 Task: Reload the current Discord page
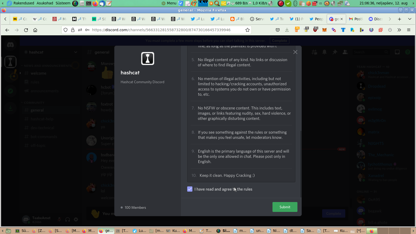[26, 30]
